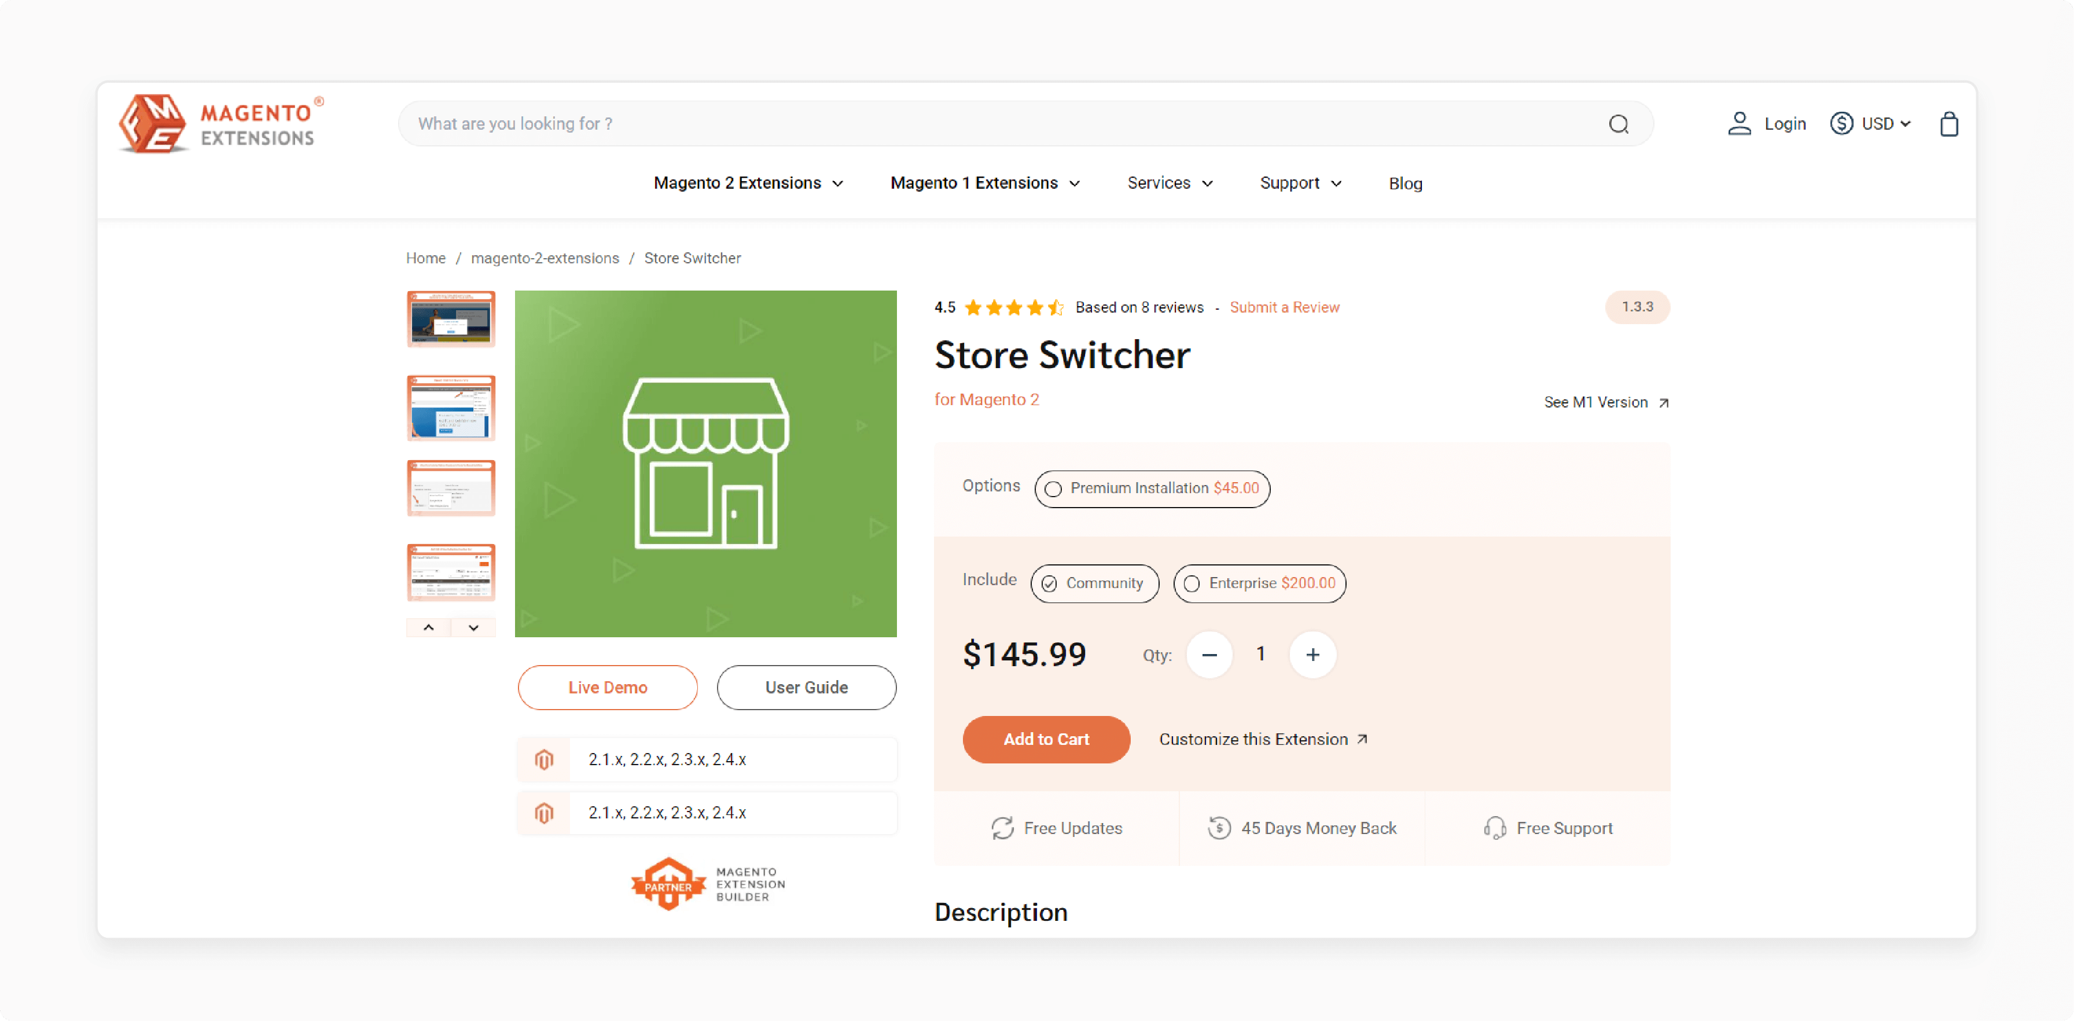Click the Magento Extensions logo
Image resolution: width=2074 pixels, height=1021 pixels.
(222, 123)
